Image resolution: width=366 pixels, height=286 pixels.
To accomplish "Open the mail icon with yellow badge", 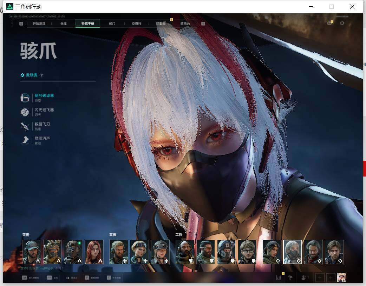I will [x=330, y=23].
